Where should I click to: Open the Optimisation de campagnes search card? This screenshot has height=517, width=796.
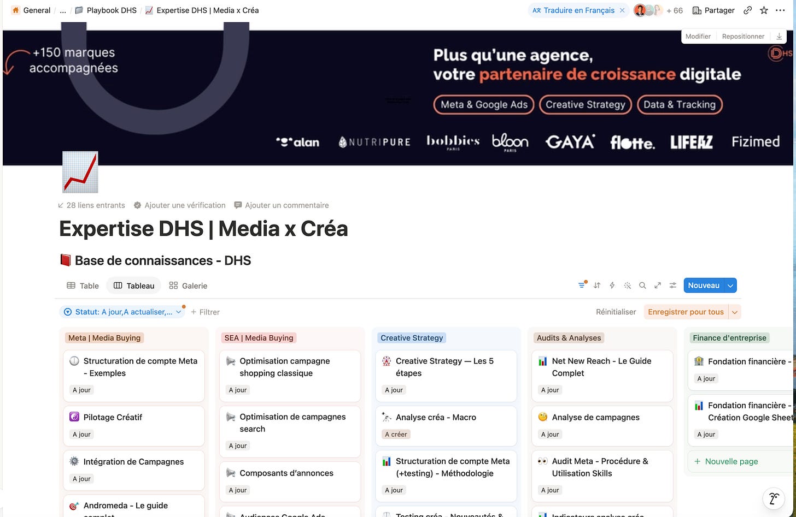click(x=290, y=431)
